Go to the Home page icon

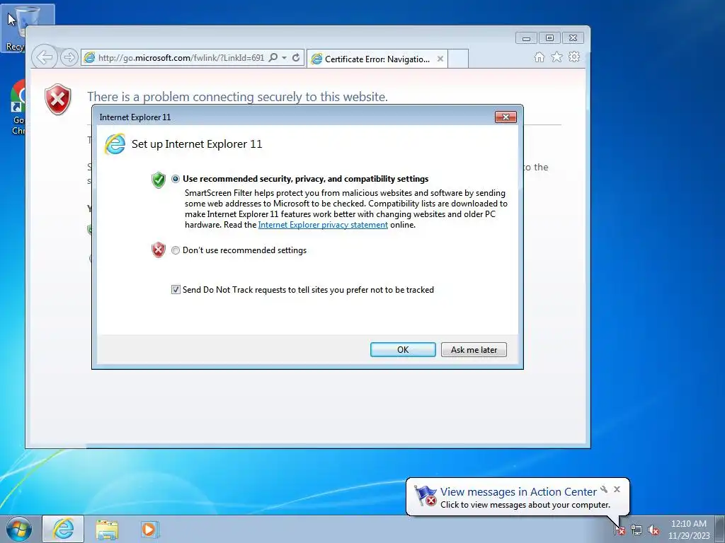539,57
